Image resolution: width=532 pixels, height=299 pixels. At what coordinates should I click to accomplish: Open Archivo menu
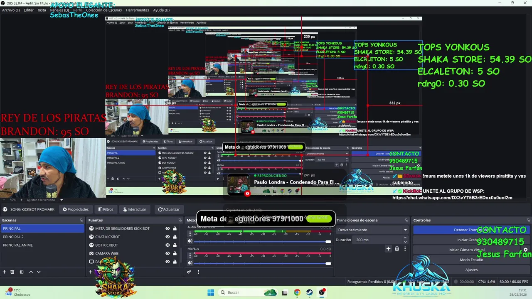[x=11, y=10]
